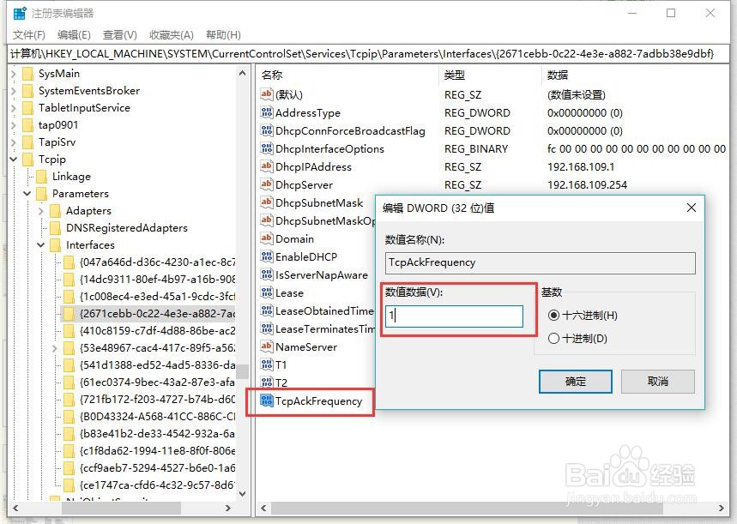This screenshot has height=524, width=737.
Task: Click the tree pane horizontal scrollbar thumb
Action: click(x=121, y=508)
